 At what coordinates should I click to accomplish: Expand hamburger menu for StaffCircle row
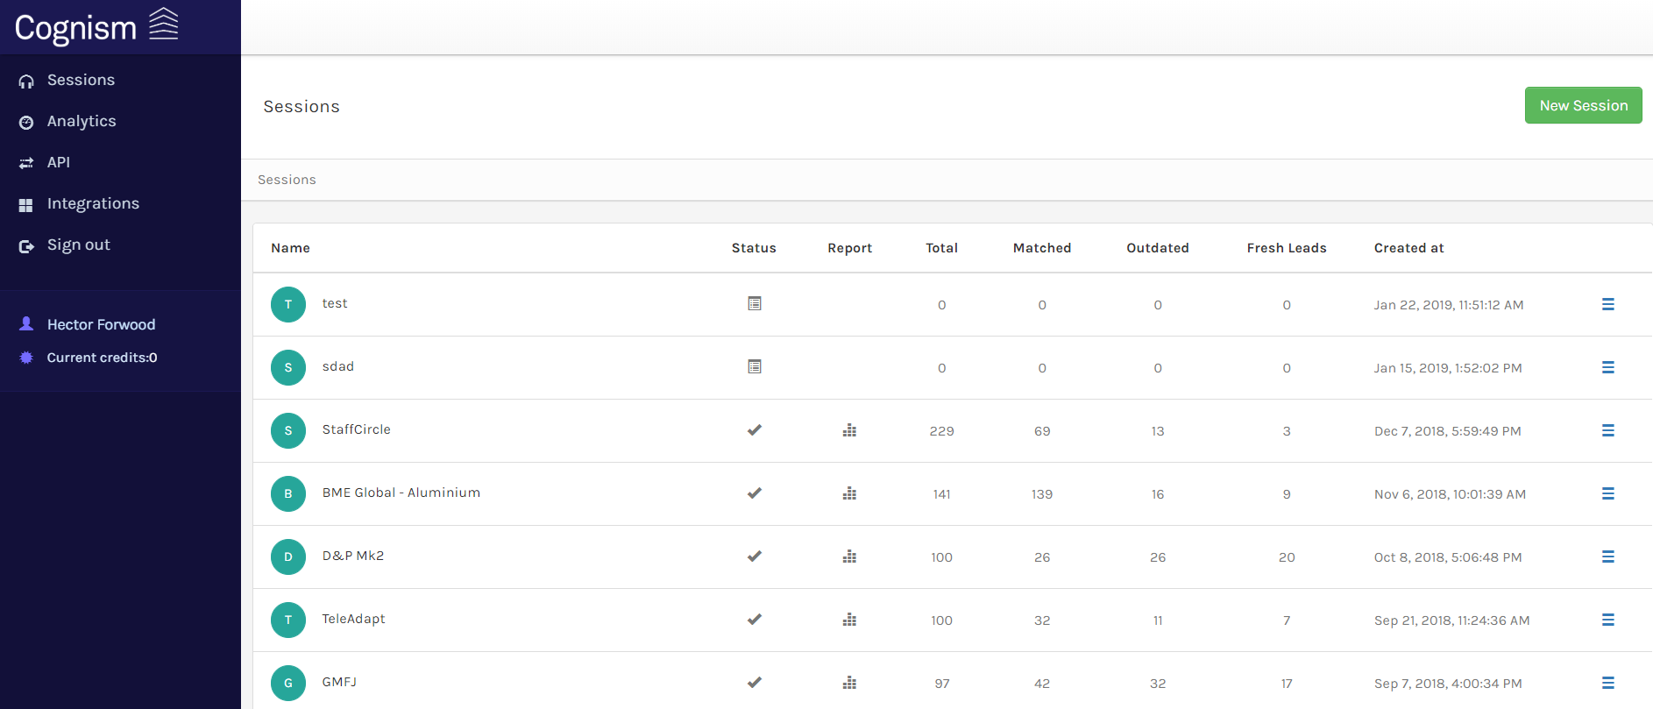1607,430
